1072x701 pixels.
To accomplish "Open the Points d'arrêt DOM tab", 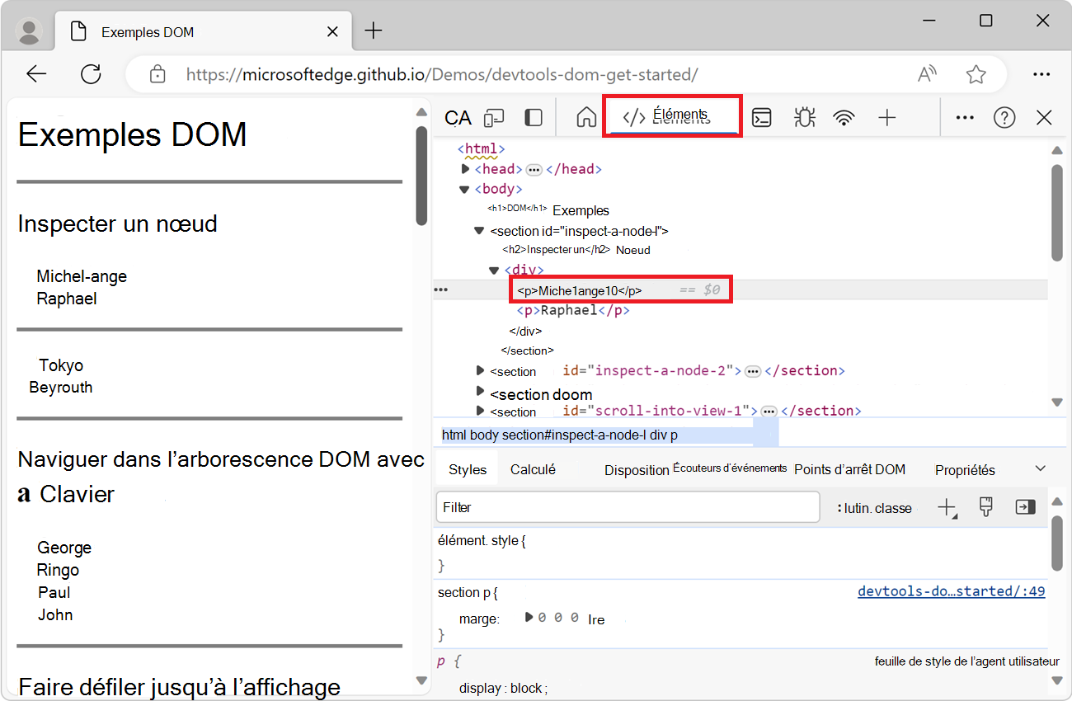I will (849, 469).
